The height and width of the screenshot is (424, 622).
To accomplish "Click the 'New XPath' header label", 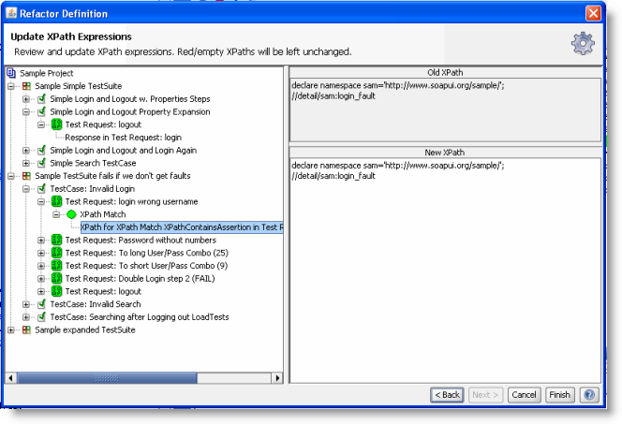I will (445, 153).
